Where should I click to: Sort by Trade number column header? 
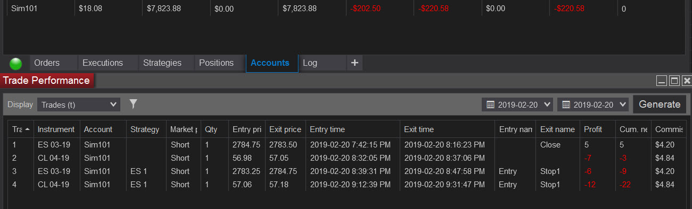pos(21,129)
